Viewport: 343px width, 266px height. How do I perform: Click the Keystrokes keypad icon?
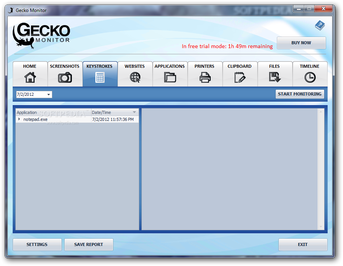100,77
